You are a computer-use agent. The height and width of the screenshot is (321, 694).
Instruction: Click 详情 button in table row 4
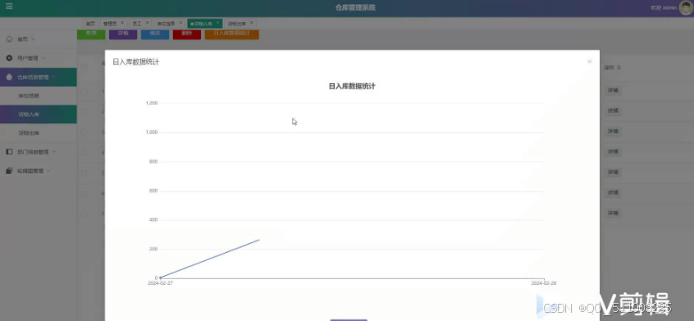point(613,152)
